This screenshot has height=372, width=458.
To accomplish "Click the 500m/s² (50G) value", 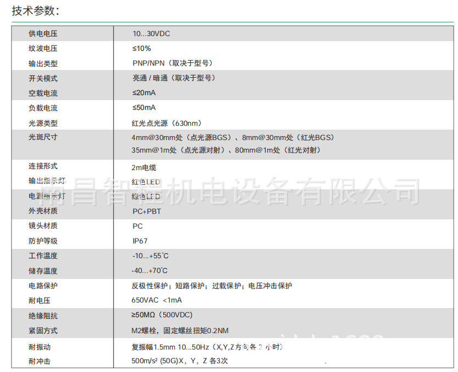I will 180,361.
